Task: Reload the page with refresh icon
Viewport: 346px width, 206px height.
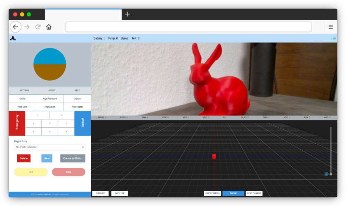Action: (x=38, y=27)
